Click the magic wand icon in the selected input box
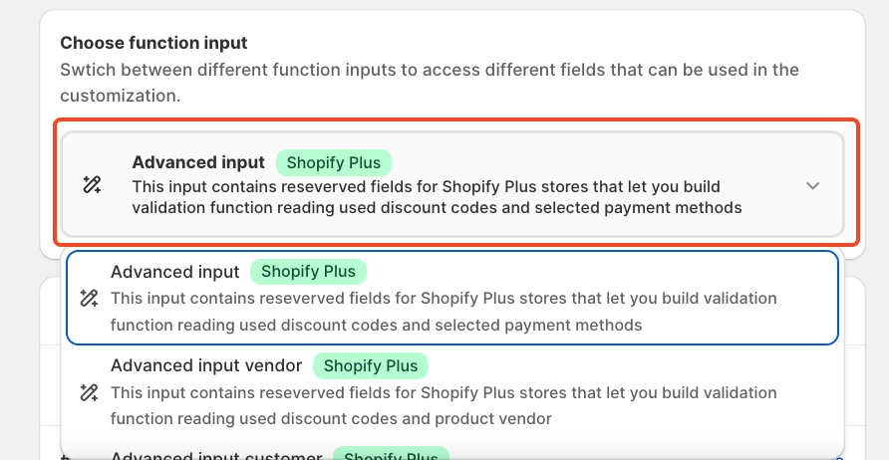Viewport: 889px width, 460px height. (92, 184)
